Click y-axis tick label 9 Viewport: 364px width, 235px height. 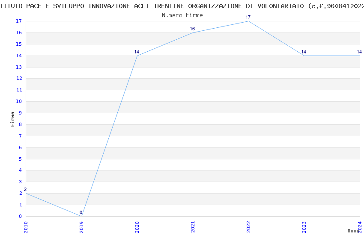tap(21, 113)
